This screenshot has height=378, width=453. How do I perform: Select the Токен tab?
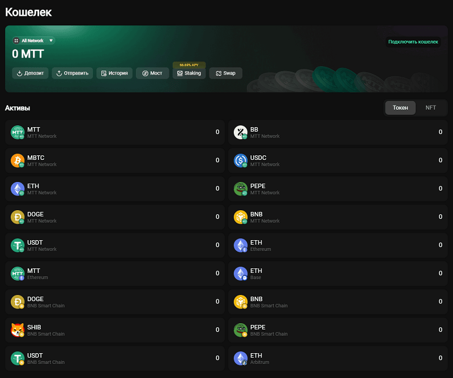400,107
